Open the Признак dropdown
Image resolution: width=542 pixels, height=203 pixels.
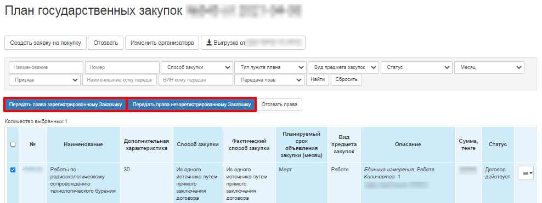pyautogui.click(x=45, y=80)
